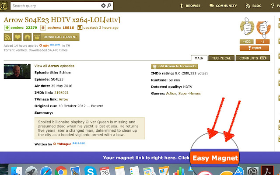Open Safari from the dock

coord(46,171)
